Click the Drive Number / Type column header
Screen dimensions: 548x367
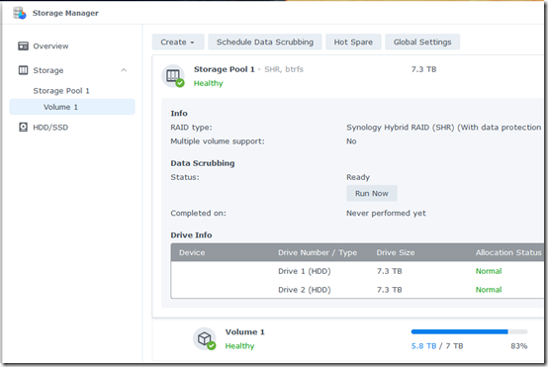point(318,252)
